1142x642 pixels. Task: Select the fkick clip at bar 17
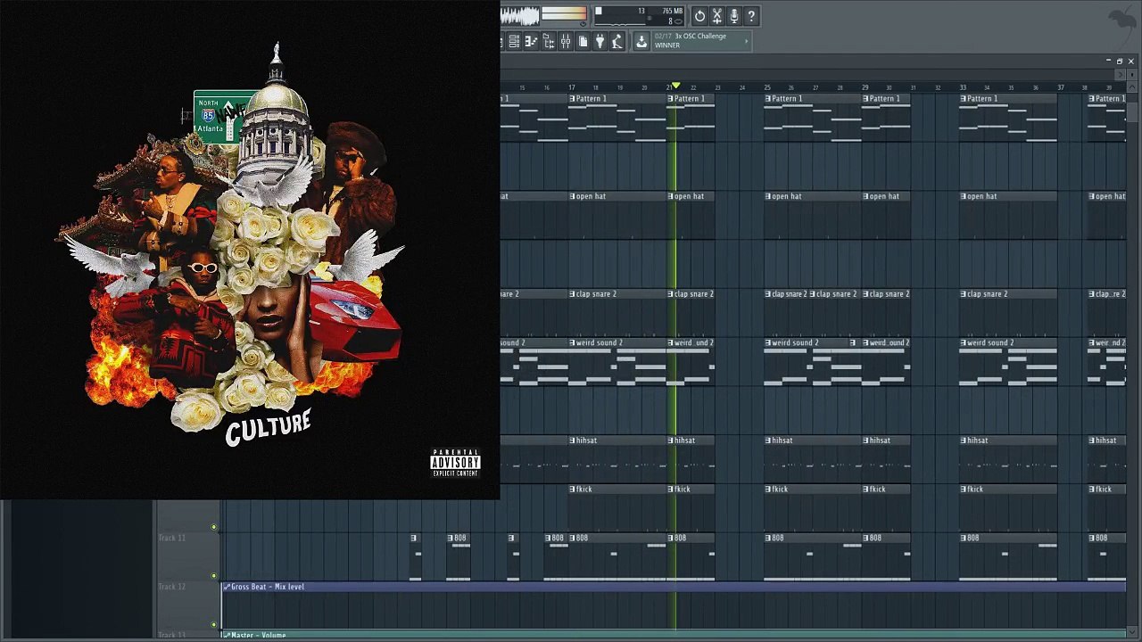point(617,509)
